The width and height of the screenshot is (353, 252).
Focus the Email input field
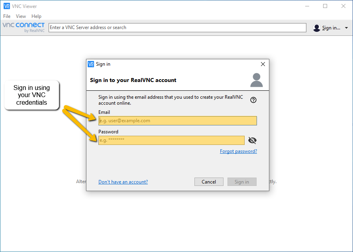178,121
